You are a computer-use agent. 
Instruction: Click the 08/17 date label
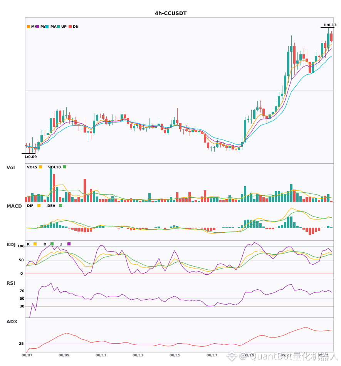(212, 355)
